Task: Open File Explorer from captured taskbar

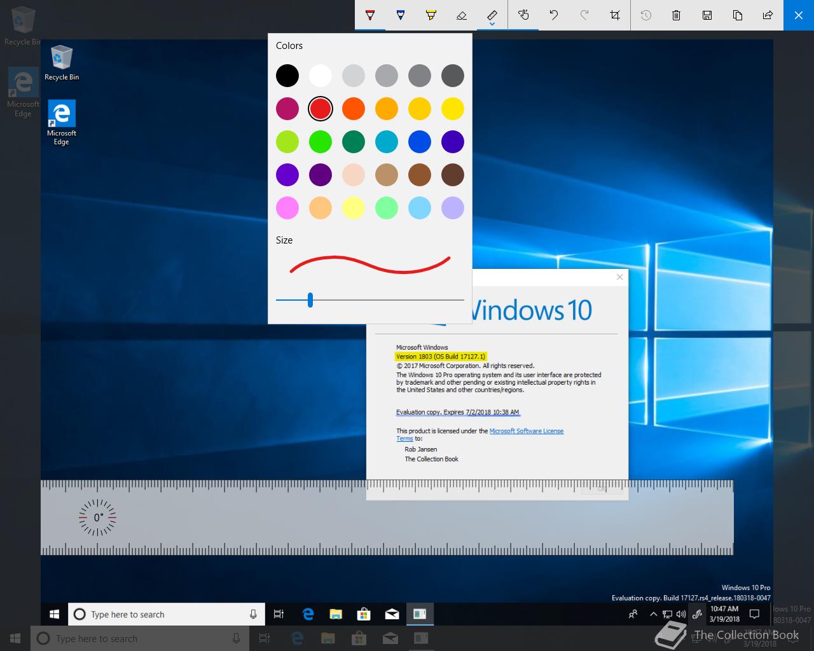Action: click(x=336, y=614)
